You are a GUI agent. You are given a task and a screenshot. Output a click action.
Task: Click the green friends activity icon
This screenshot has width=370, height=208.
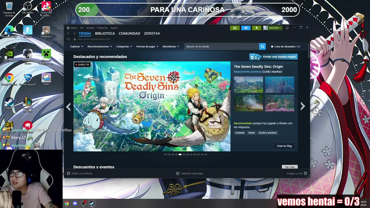pyautogui.click(x=235, y=28)
